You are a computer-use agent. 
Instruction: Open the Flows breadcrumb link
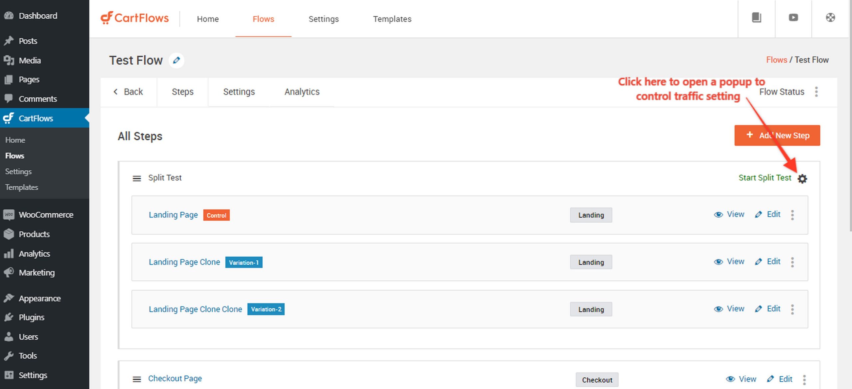coord(776,60)
